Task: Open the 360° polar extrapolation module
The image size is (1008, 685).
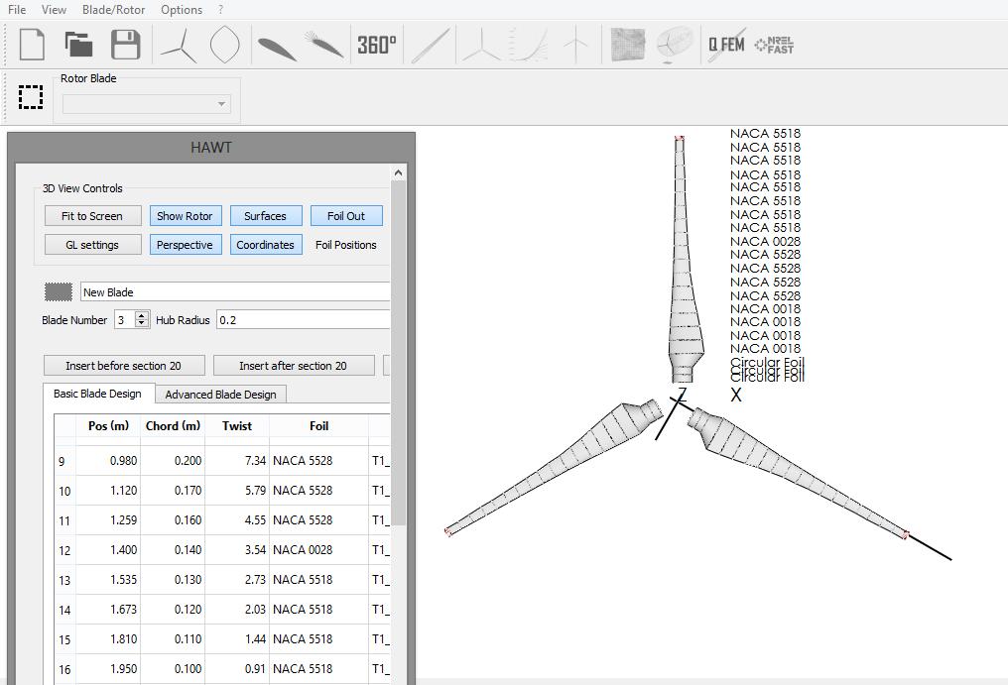Action: coord(377,45)
